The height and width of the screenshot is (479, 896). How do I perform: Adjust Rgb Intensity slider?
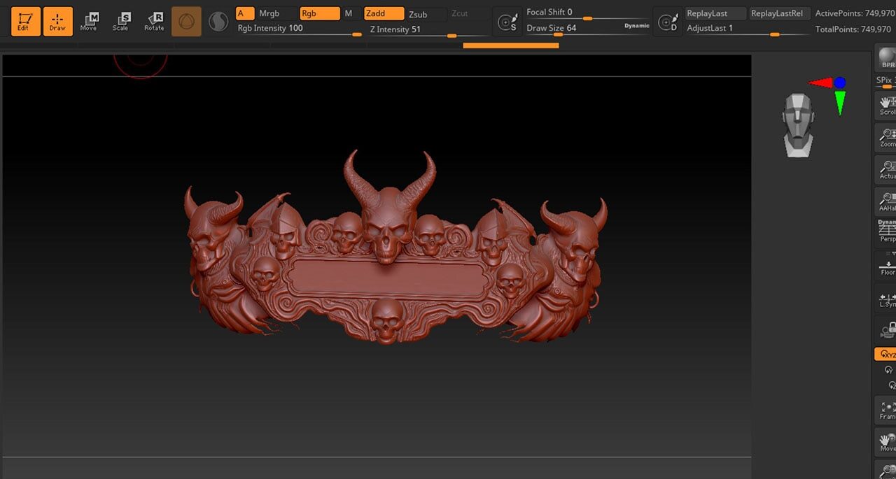pyautogui.click(x=299, y=29)
